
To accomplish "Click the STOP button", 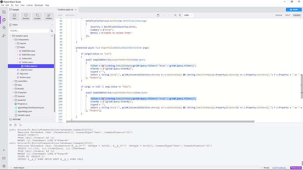I will pyautogui.click(x=294, y=10).
